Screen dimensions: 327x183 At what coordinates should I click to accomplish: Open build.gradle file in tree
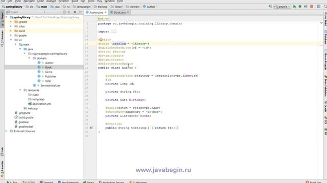26,117
